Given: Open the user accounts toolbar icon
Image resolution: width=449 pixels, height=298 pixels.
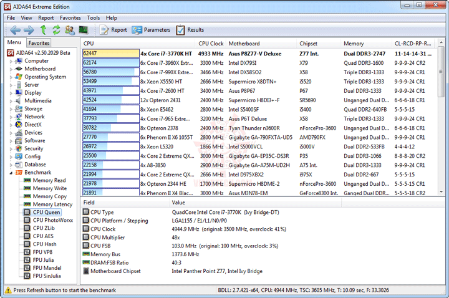Looking at the screenshot, I should click(x=70, y=30).
